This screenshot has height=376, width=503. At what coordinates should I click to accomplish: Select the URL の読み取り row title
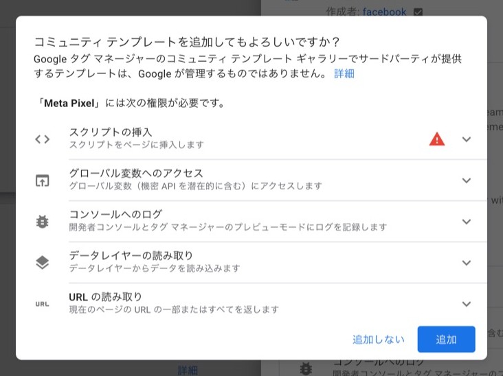[x=105, y=296]
